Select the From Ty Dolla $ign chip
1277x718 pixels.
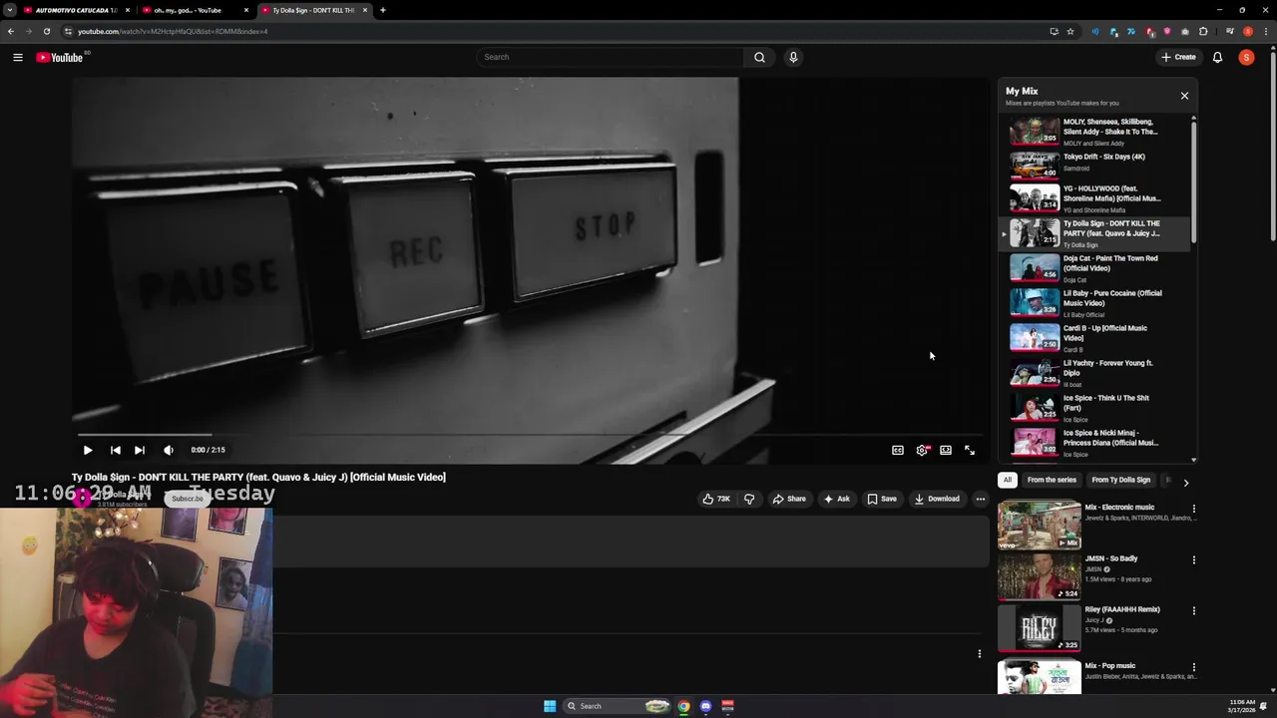[x=1120, y=480]
